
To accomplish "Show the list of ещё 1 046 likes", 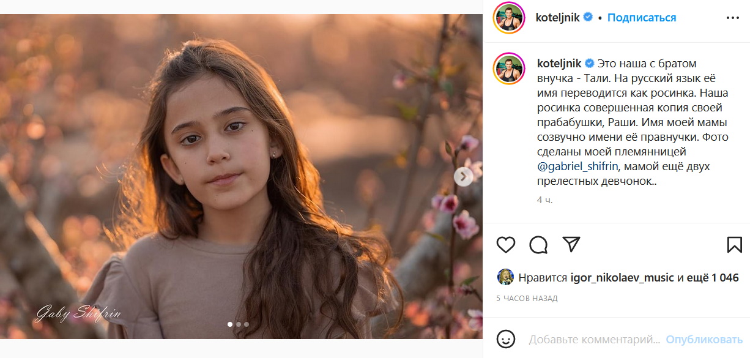I will tap(713, 278).
